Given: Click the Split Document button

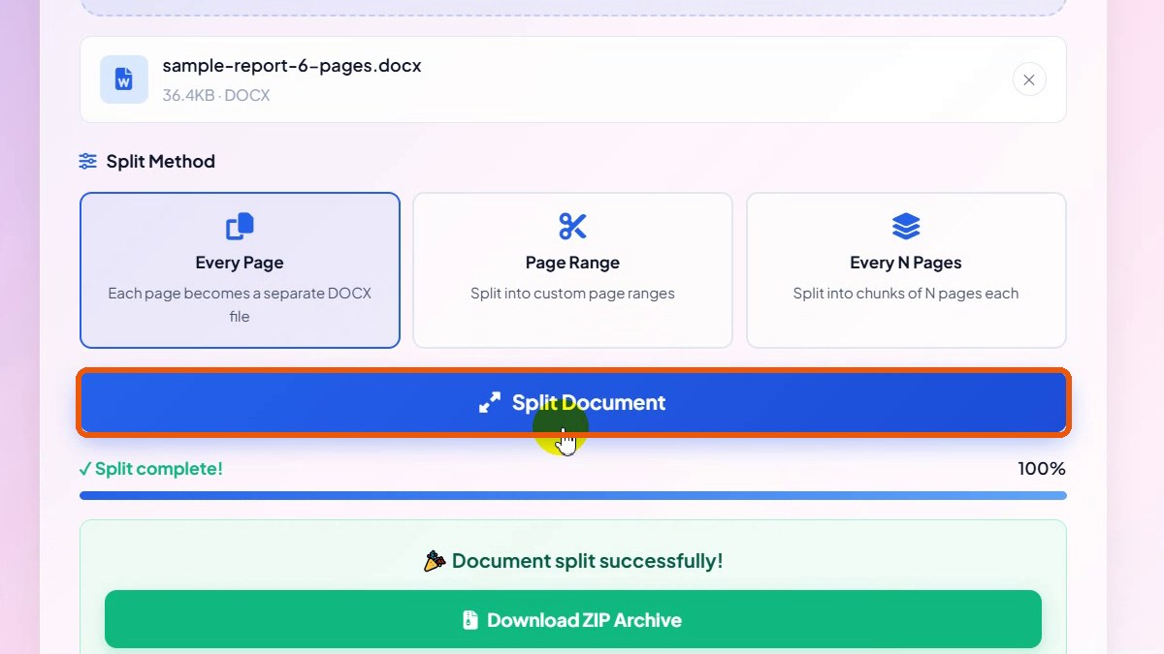Looking at the screenshot, I should tap(573, 402).
